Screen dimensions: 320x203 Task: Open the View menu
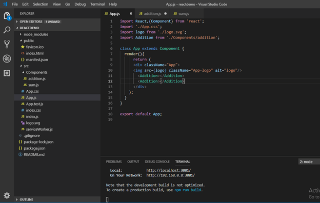click(x=56, y=4)
